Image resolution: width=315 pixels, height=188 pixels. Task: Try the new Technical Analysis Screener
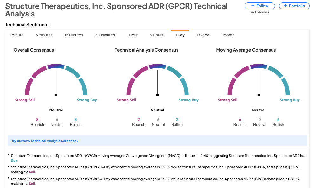point(45,141)
